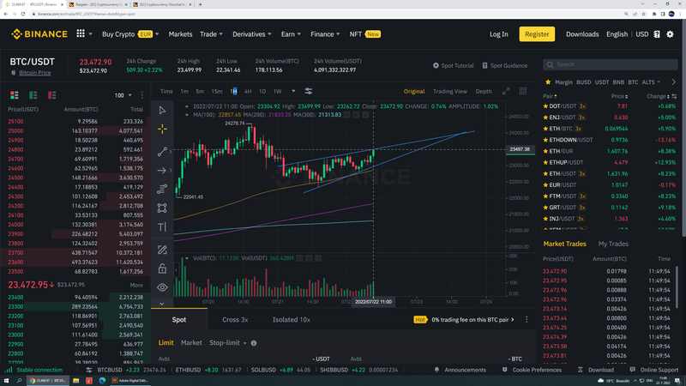
Task: Select the trend line drawing tool
Action: (x=162, y=152)
